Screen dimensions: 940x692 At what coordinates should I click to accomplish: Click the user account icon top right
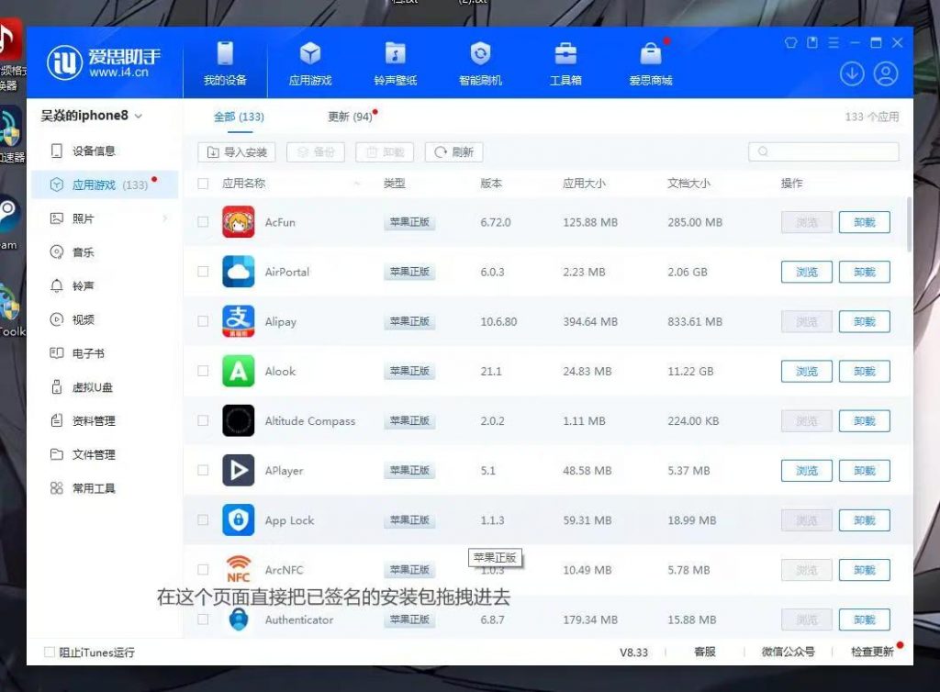click(x=885, y=73)
